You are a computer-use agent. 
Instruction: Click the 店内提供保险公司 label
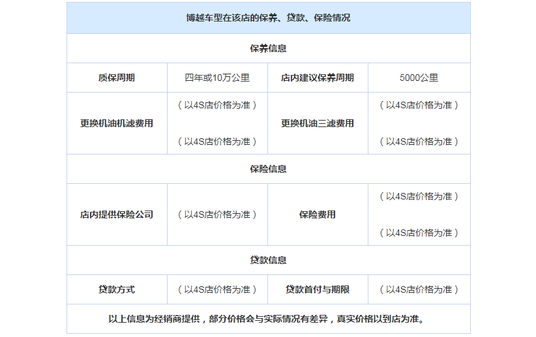pyautogui.click(x=117, y=214)
